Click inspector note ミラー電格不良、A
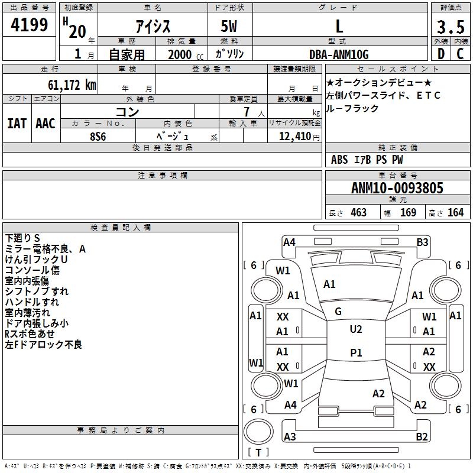Image resolution: width=473 pixels, height=473 pixels. point(46,249)
